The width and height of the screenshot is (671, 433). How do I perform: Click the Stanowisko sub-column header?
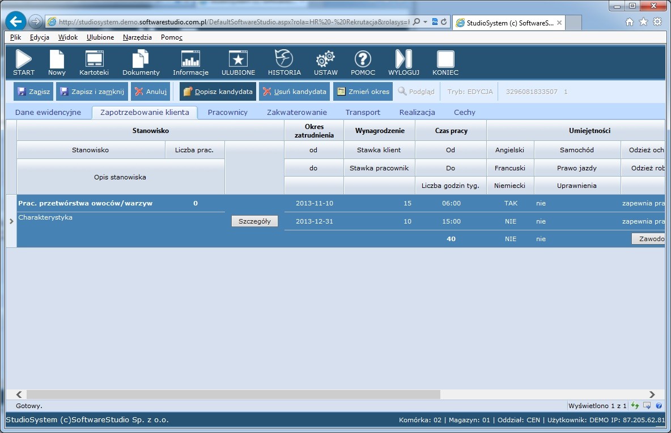click(90, 150)
